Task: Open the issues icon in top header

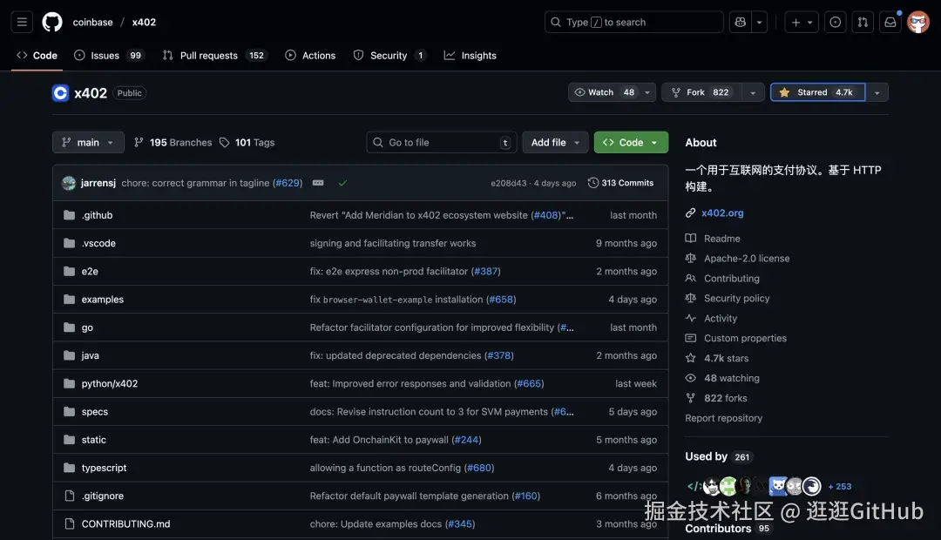Action: click(835, 22)
